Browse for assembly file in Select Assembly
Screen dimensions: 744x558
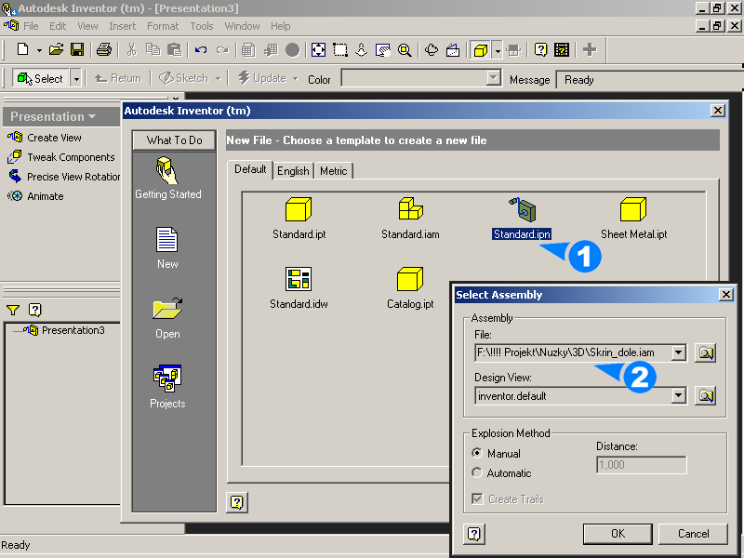(706, 353)
